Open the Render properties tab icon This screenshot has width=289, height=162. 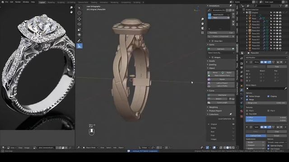click(242, 63)
